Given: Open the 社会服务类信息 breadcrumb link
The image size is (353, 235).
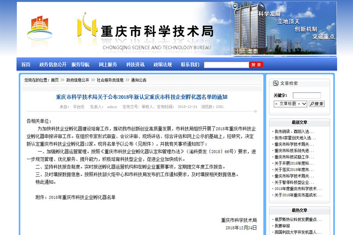Looking at the screenshot, I should [x=110, y=80].
